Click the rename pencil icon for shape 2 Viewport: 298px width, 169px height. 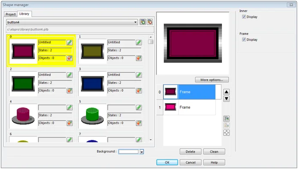[70, 75]
